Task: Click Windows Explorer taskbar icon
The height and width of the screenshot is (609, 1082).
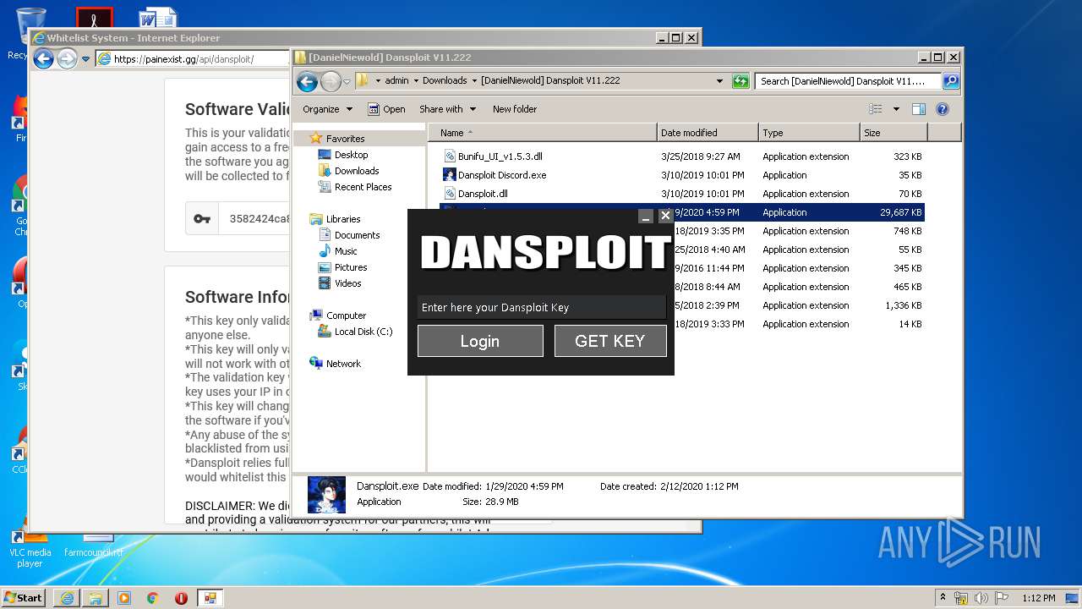Action: coord(96,598)
